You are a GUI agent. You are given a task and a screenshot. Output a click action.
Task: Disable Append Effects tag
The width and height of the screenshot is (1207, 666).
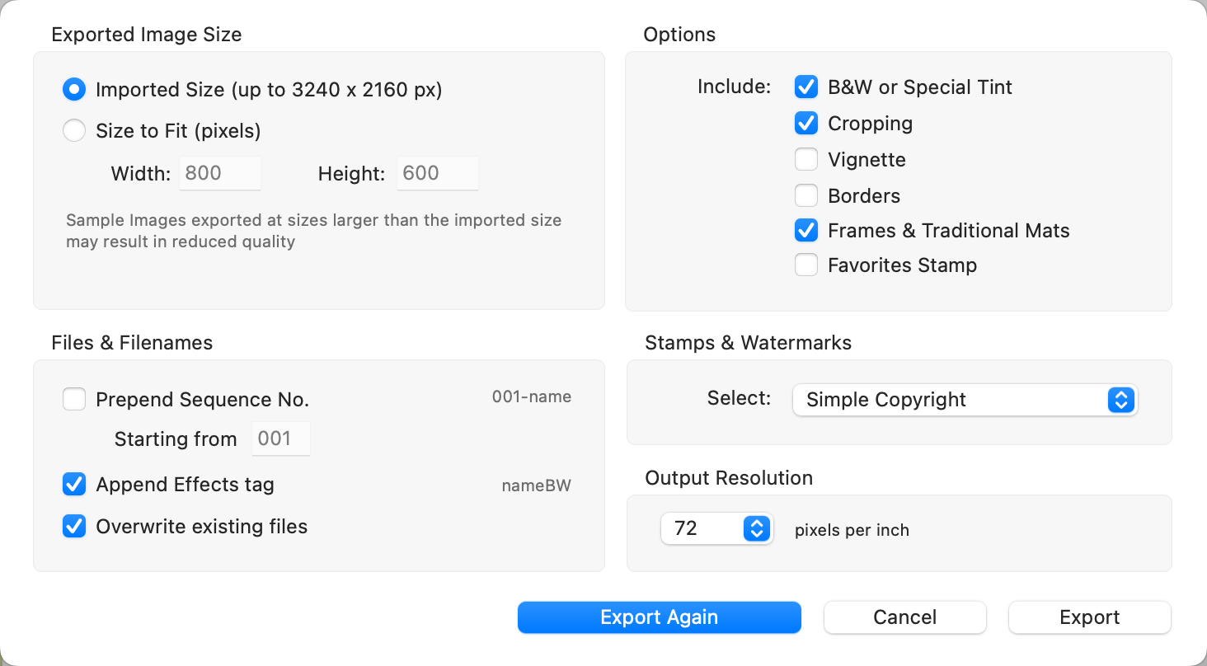[x=74, y=485]
